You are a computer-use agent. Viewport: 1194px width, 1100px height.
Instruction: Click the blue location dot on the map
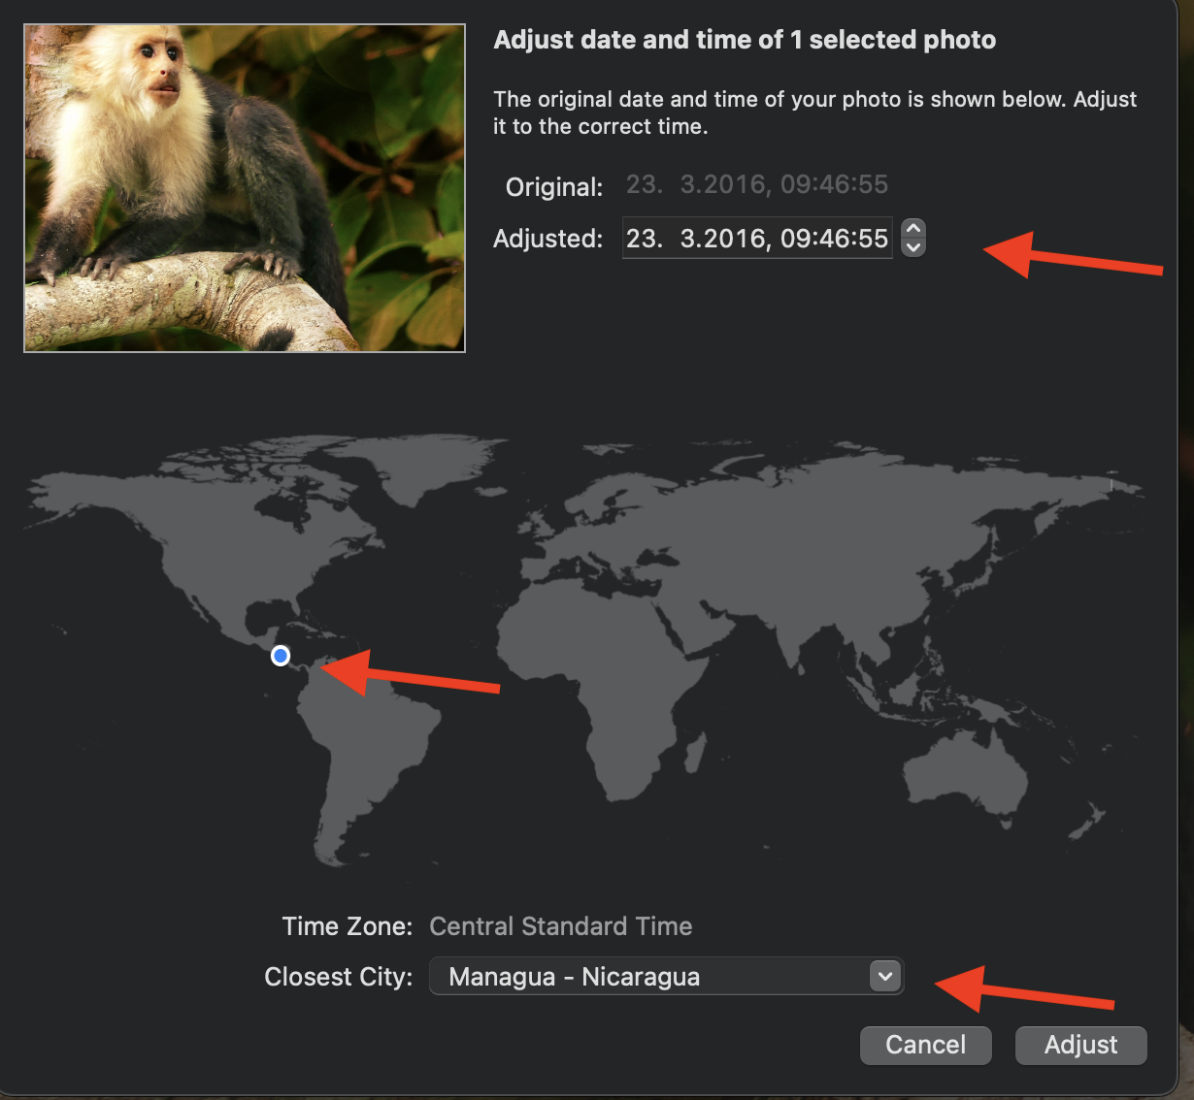[x=281, y=657]
